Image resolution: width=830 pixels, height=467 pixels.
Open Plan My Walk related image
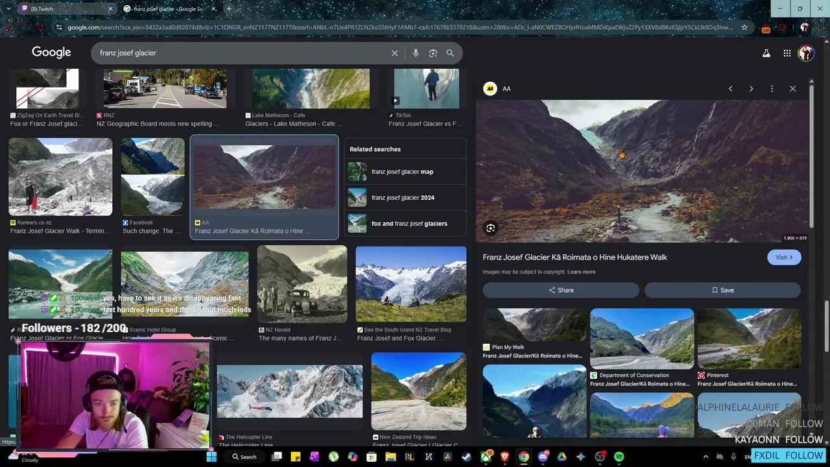(534, 325)
